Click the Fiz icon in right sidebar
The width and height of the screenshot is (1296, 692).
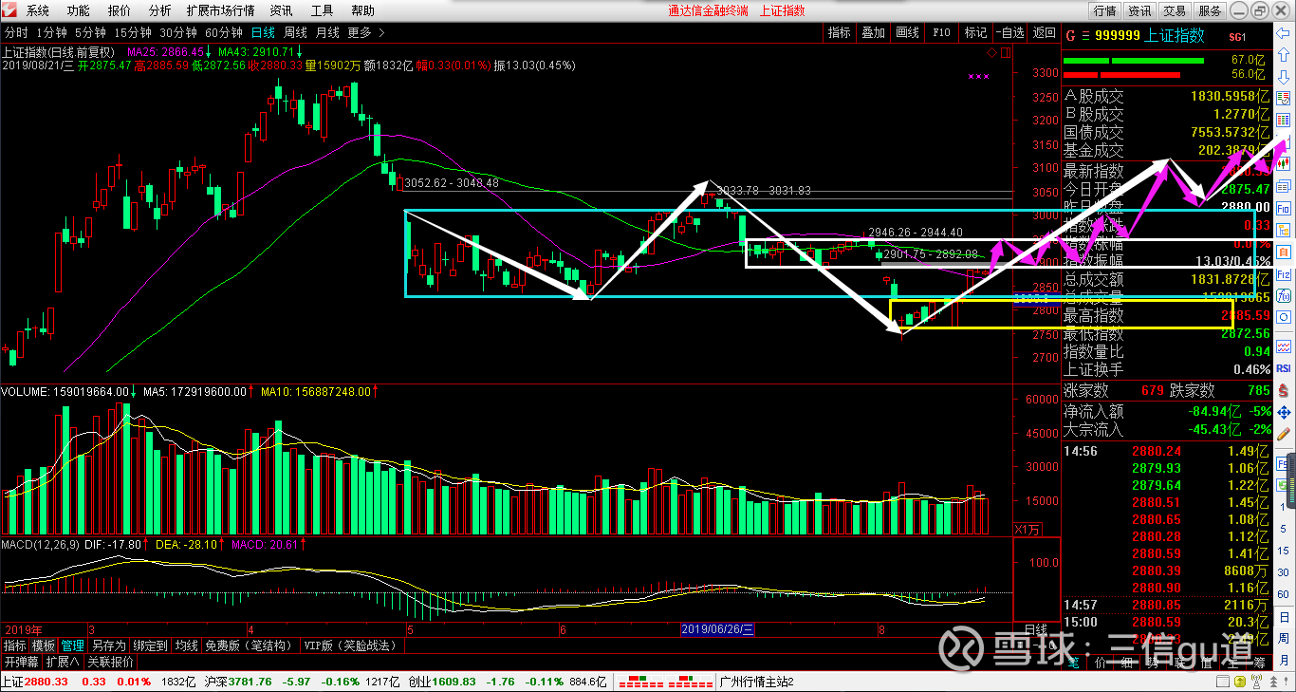pyautogui.click(x=1282, y=274)
